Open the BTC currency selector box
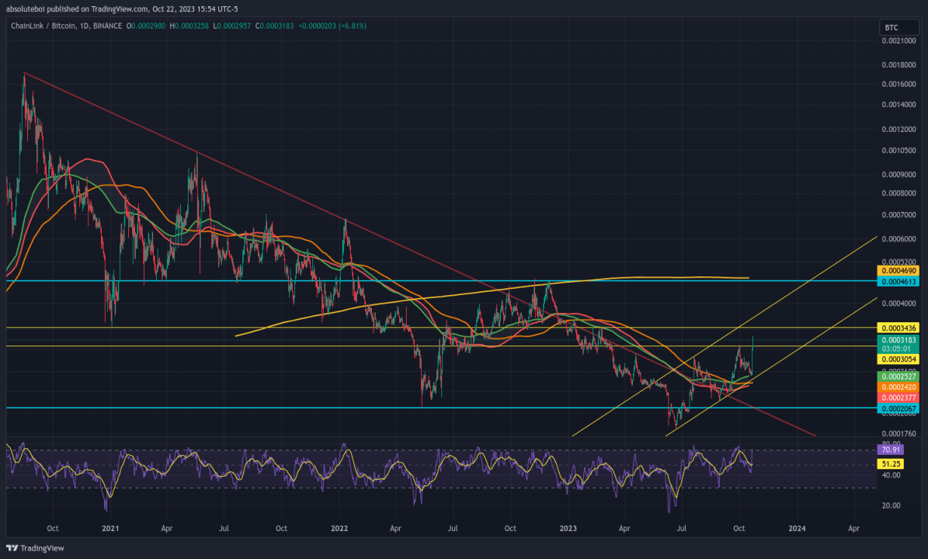Image resolution: width=928 pixels, height=559 pixels. pyautogui.click(x=899, y=27)
